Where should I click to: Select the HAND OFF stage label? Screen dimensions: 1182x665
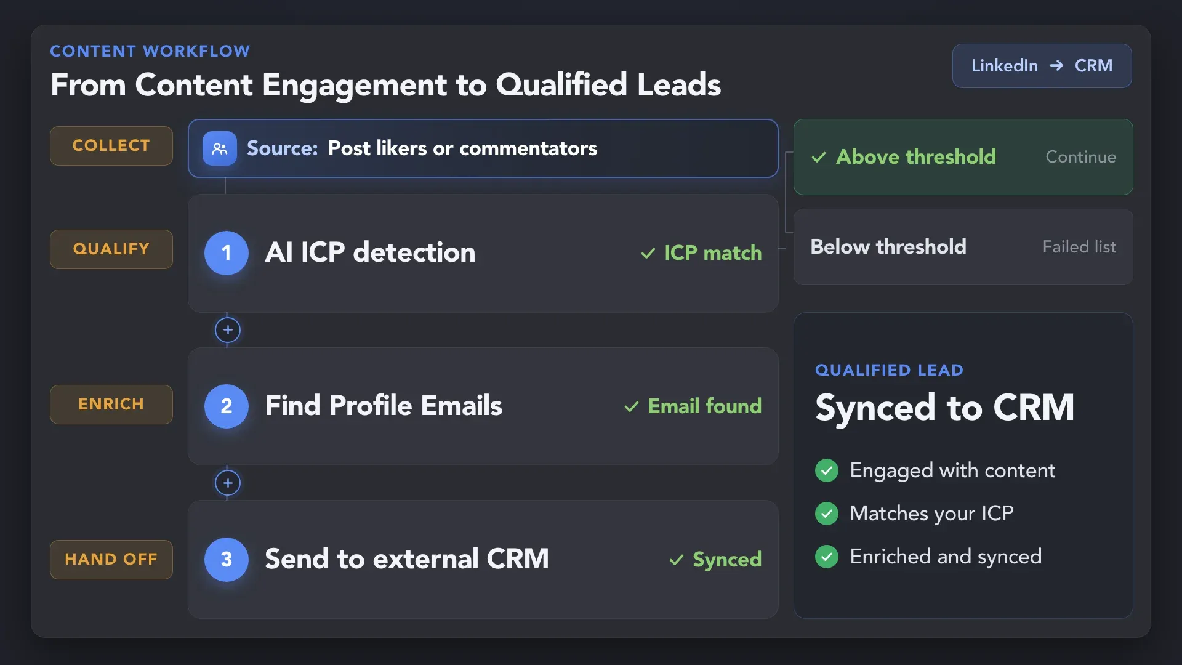tap(111, 560)
